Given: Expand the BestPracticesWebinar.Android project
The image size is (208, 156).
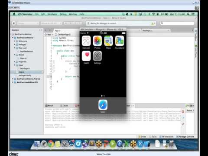Looking at the screenshot, I should 13,79.
